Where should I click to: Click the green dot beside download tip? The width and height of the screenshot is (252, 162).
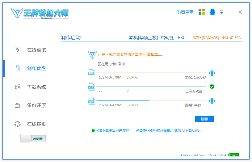(93, 130)
